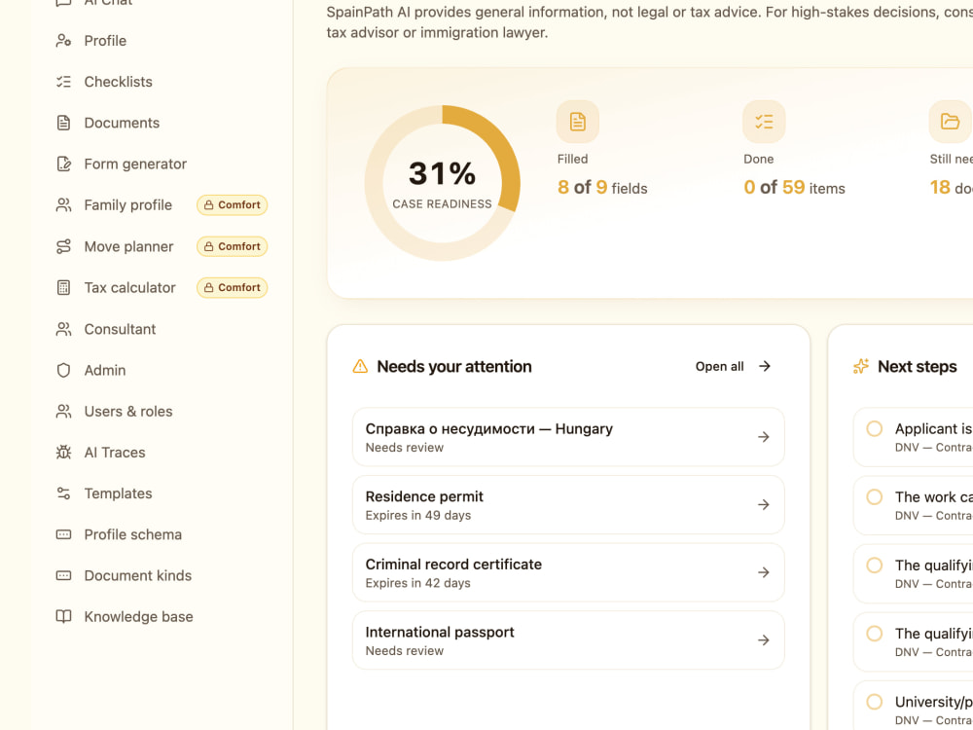Click the Still needed folder icon

point(950,122)
